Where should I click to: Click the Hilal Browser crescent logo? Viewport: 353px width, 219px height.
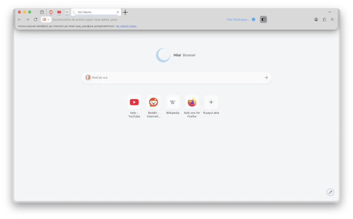coord(163,55)
